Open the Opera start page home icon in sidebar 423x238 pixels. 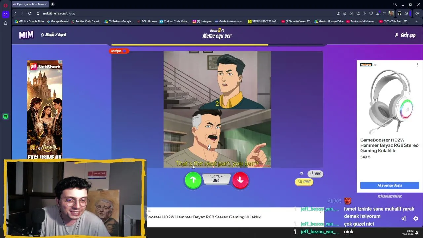(x=5, y=14)
